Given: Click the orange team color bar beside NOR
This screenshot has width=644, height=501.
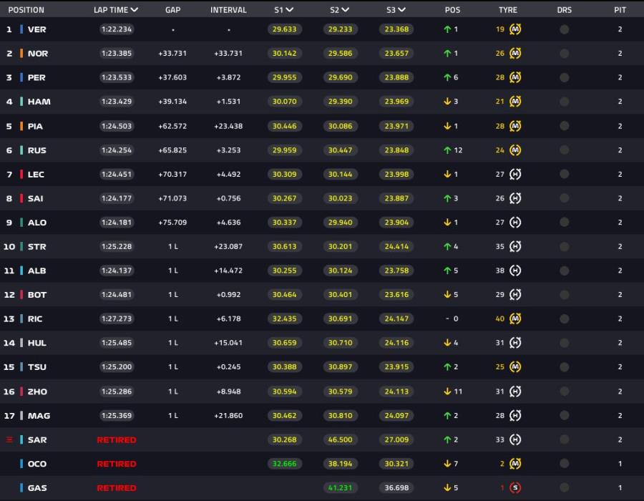Looking at the screenshot, I should (21, 54).
